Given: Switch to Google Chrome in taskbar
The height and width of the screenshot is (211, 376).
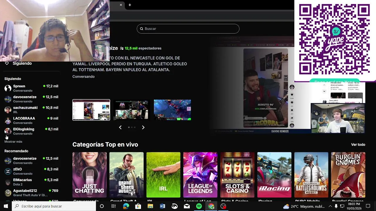Looking at the screenshot, I should tap(211, 206).
